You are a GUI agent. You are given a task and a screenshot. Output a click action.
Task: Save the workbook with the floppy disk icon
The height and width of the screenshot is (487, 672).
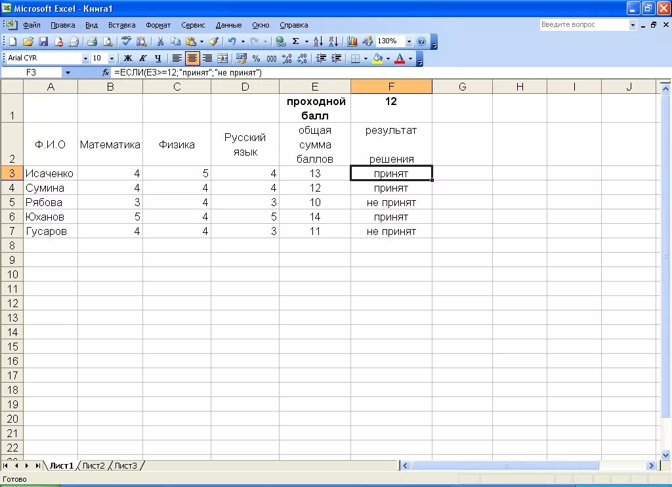point(43,41)
